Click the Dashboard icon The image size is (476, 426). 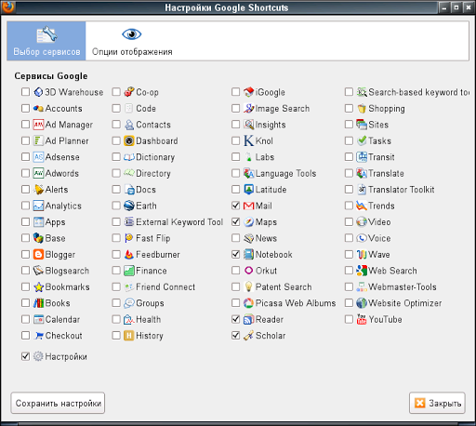click(x=129, y=140)
